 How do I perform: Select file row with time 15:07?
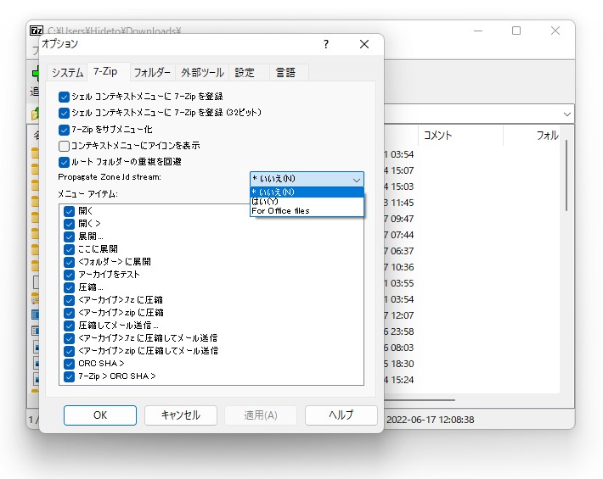471,170
